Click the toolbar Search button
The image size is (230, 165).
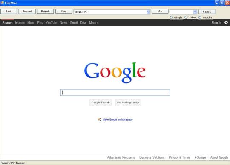pos(207,12)
